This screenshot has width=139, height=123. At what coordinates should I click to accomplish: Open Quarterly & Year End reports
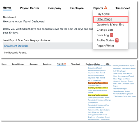[x=110, y=25]
